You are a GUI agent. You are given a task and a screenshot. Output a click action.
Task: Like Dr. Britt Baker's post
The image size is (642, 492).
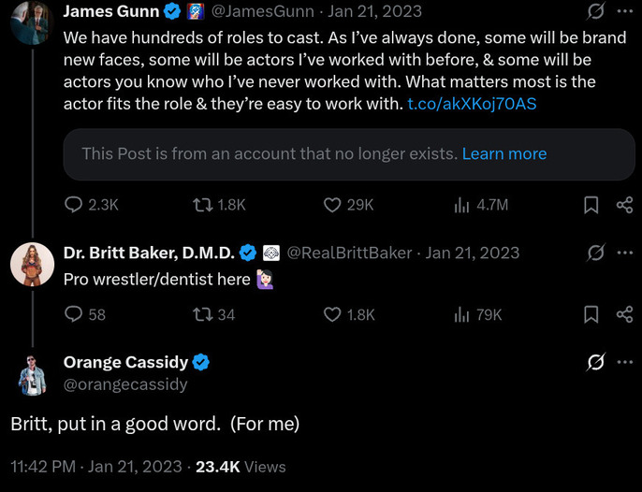[x=332, y=315]
